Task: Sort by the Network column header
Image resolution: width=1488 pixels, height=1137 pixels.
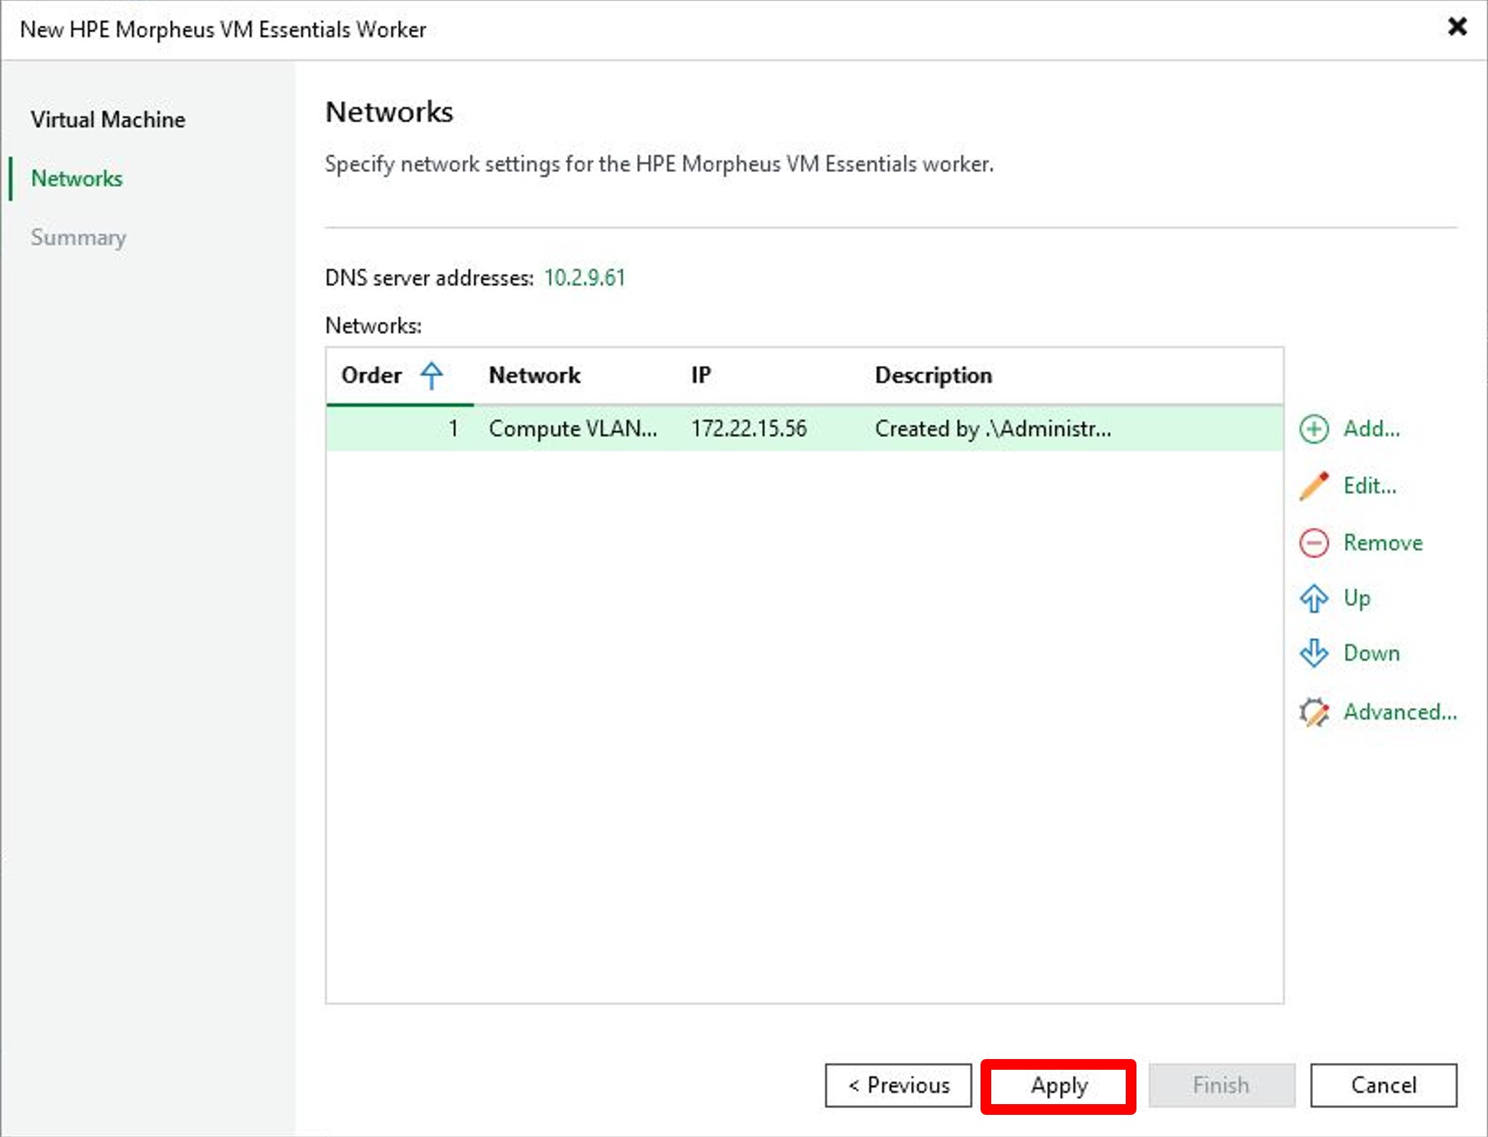Action: pyautogui.click(x=535, y=375)
